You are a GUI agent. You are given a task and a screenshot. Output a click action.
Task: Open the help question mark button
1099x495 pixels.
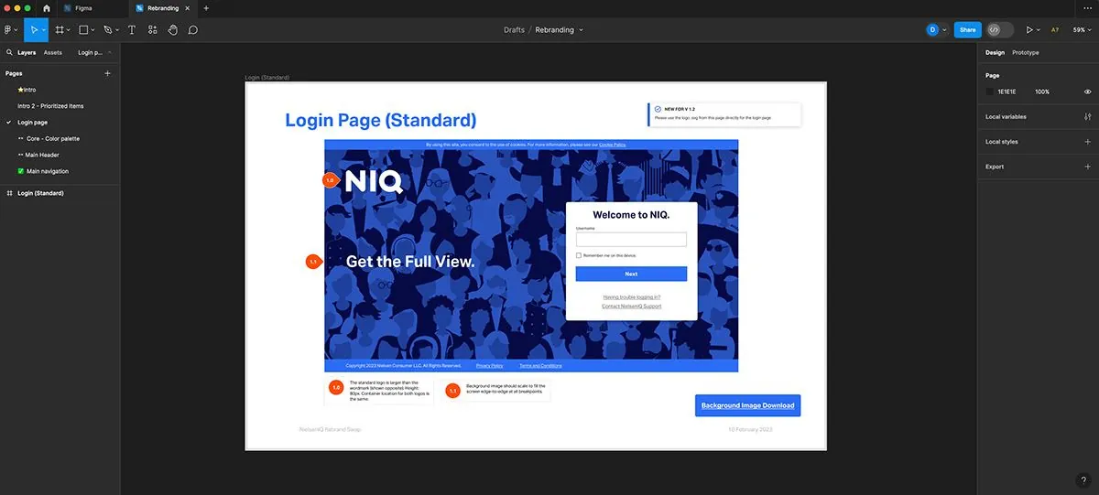(x=1083, y=479)
